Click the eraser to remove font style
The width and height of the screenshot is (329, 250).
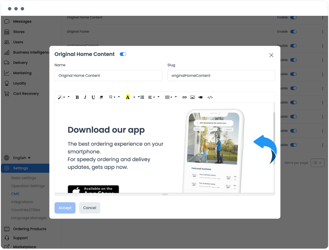[101, 97]
